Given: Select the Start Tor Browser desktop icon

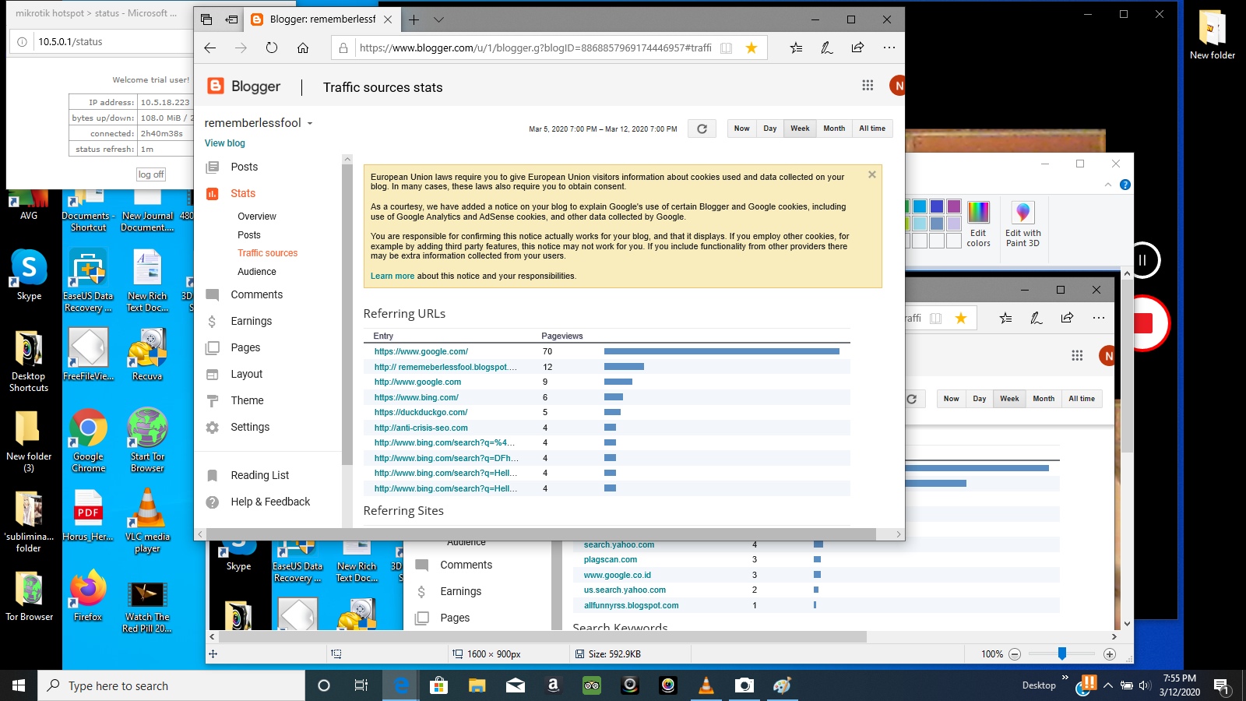Looking at the screenshot, I should coord(147,440).
